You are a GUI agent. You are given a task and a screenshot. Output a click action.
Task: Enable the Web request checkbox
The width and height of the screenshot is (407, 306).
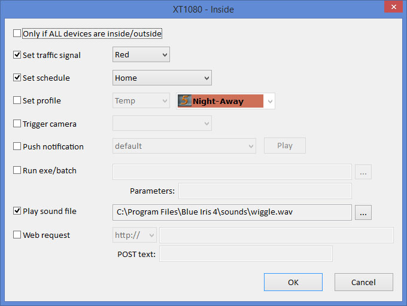(17, 235)
